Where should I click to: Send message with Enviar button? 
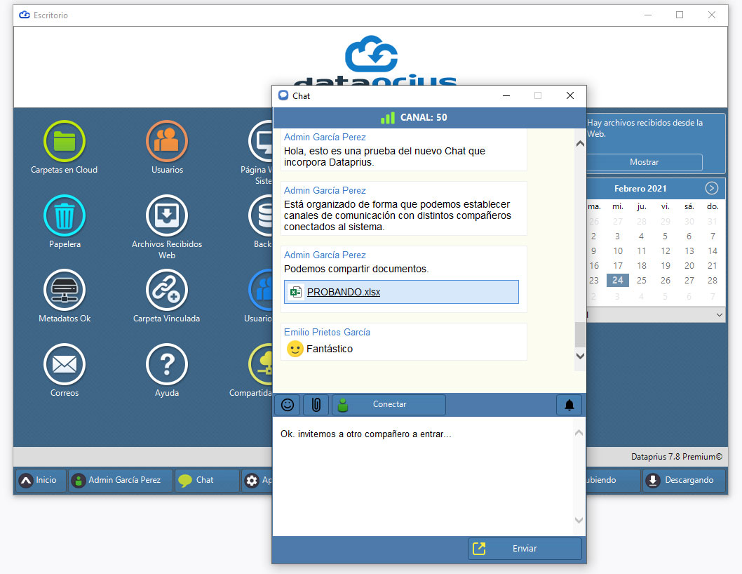(525, 549)
